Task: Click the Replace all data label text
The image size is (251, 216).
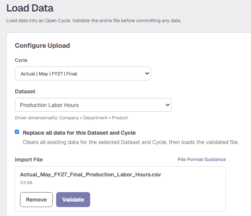Action: [79, 133]
